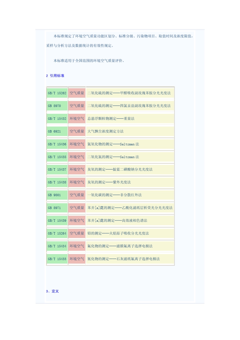Screen dimensions: 240x340
Task: Click paragraph starting '本标准规定了环境空气质量功能区划分'
Action: click(120, 41)
